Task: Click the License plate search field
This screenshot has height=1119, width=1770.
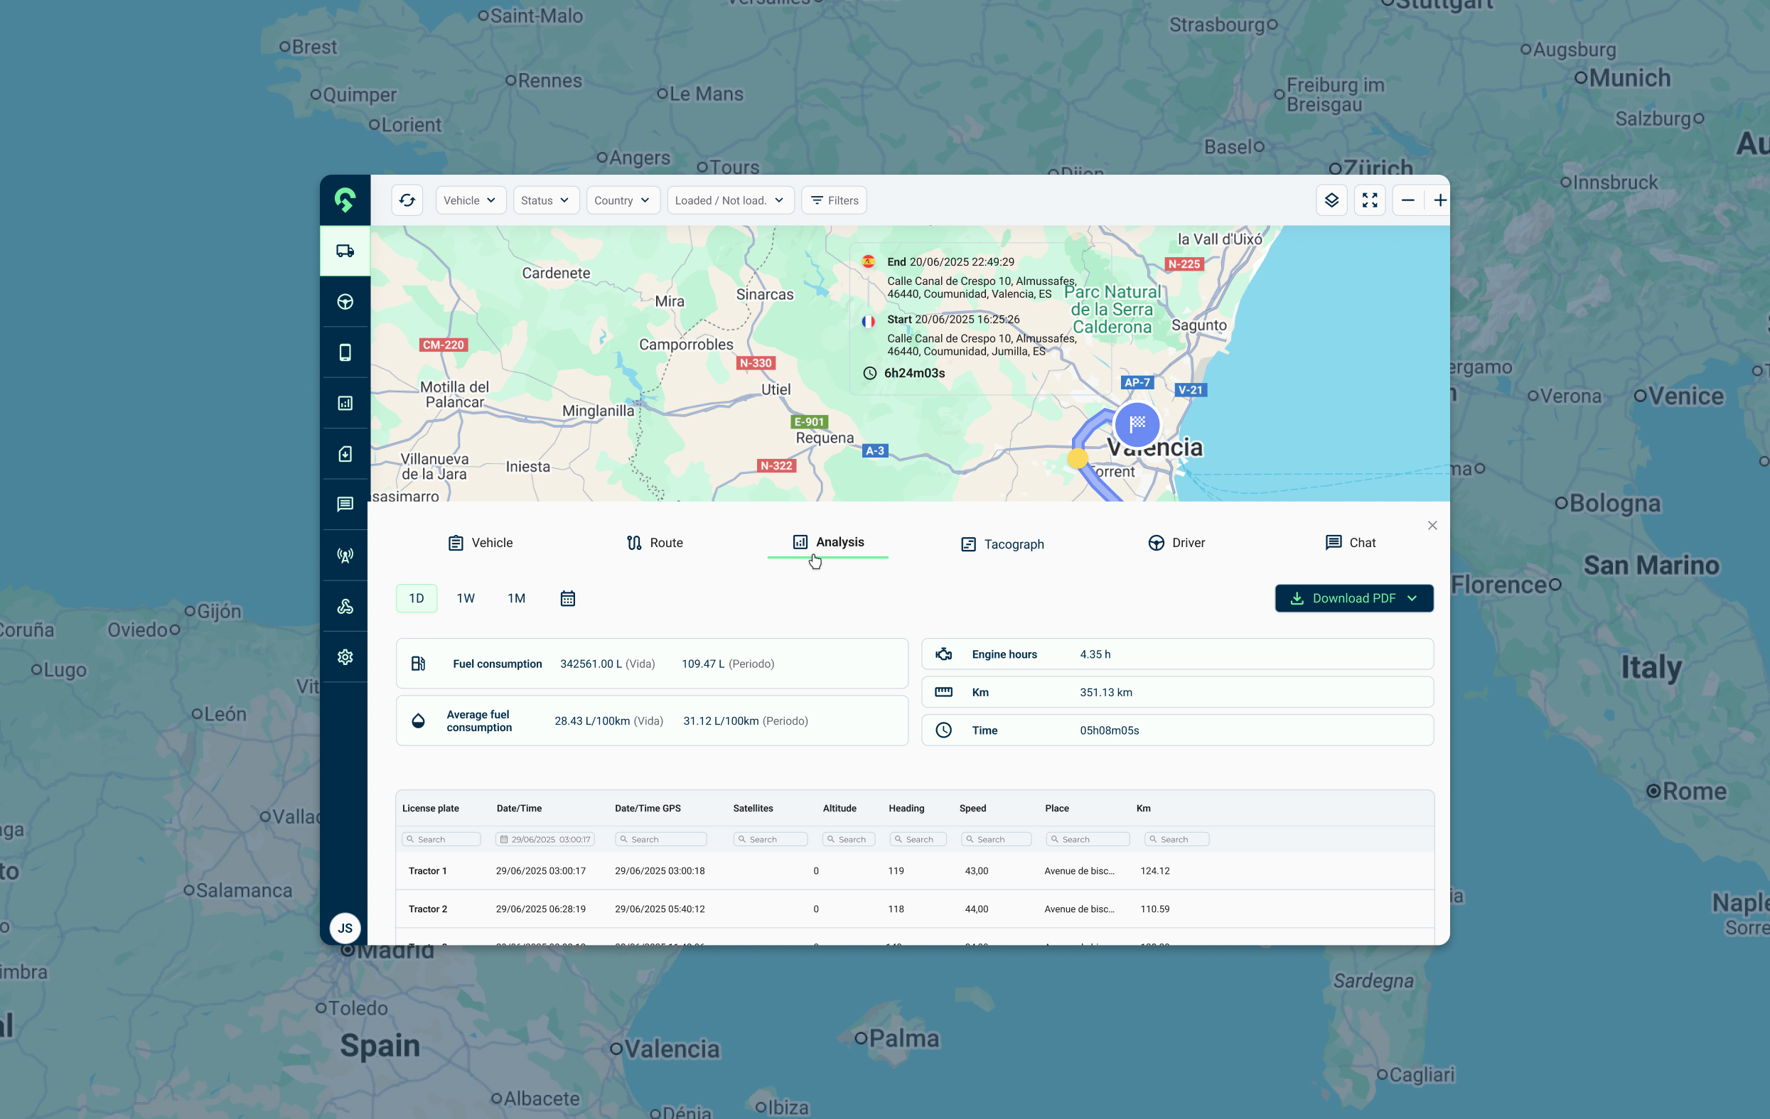Action: [x=441, y=839]
